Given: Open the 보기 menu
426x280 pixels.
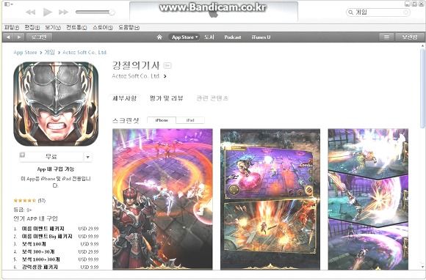Looking at the screenshot, I should pyautogui.click(x=53, y=27).
